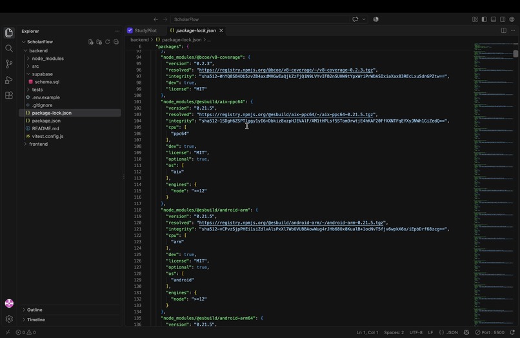Open package.json file
Image resolution: width=520 pixels, height=338 pixels.
coord(46,121)
